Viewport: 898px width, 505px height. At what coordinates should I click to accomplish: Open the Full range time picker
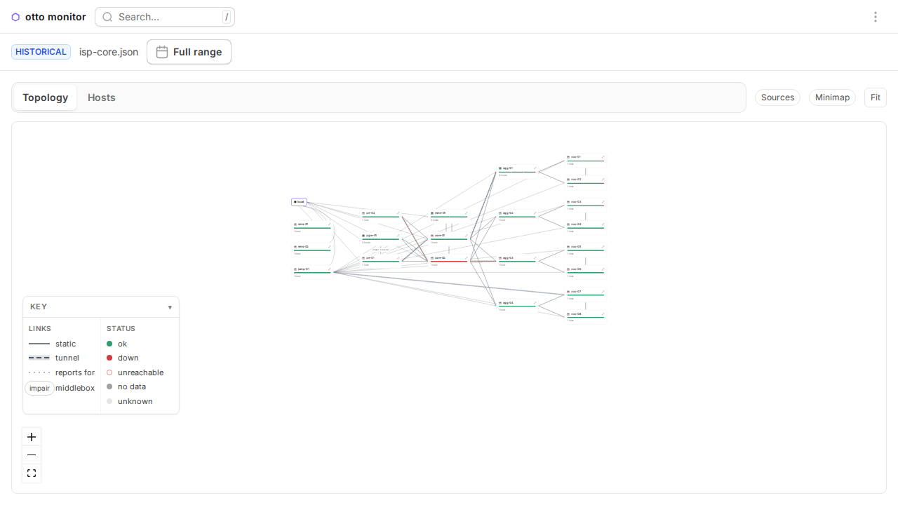(x=189, y=52)
